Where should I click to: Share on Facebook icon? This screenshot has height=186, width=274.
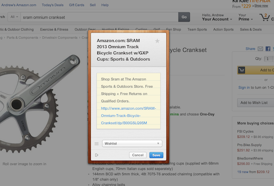268,48
